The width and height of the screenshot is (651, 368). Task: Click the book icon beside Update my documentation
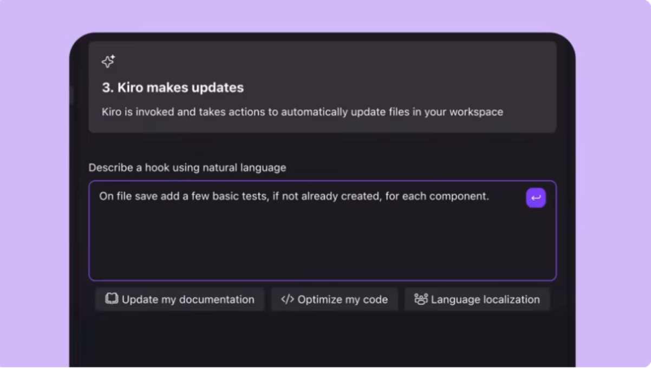click(112, 299)
